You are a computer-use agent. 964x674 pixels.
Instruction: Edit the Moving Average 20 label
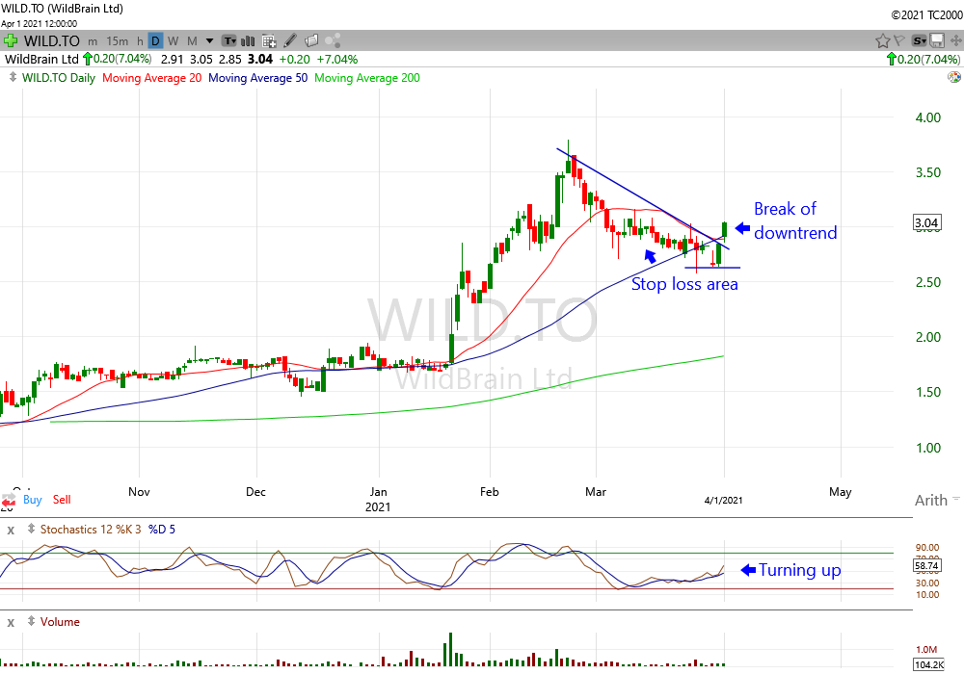[x=152, y=78]
